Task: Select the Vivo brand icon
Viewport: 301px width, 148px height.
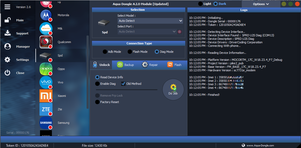Action: tap(46, 82)
